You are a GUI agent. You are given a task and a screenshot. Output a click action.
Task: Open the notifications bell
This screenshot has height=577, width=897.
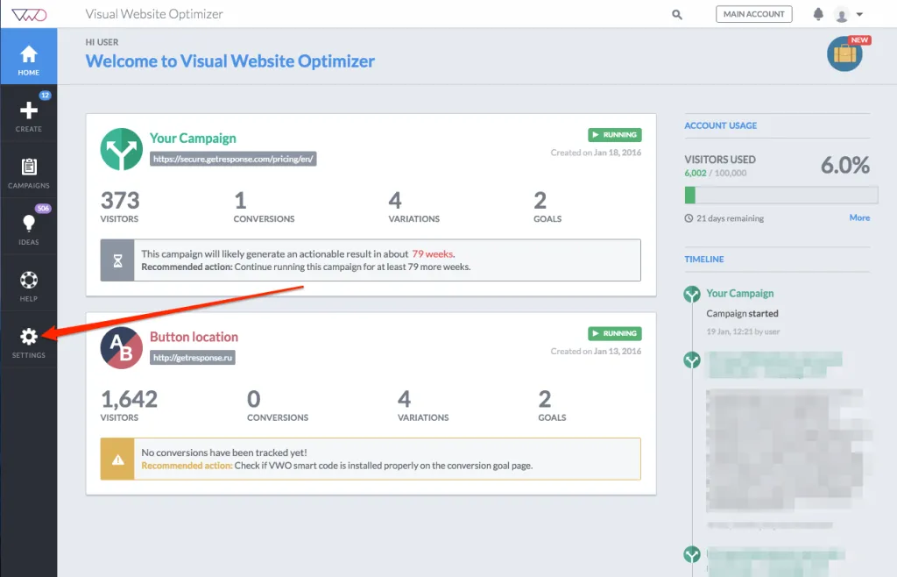818,14
